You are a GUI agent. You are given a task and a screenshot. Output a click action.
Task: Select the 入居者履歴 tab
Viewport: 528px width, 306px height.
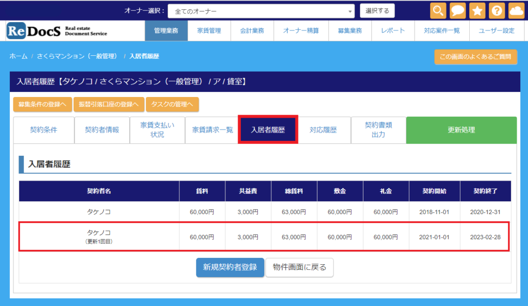[268, 130]
